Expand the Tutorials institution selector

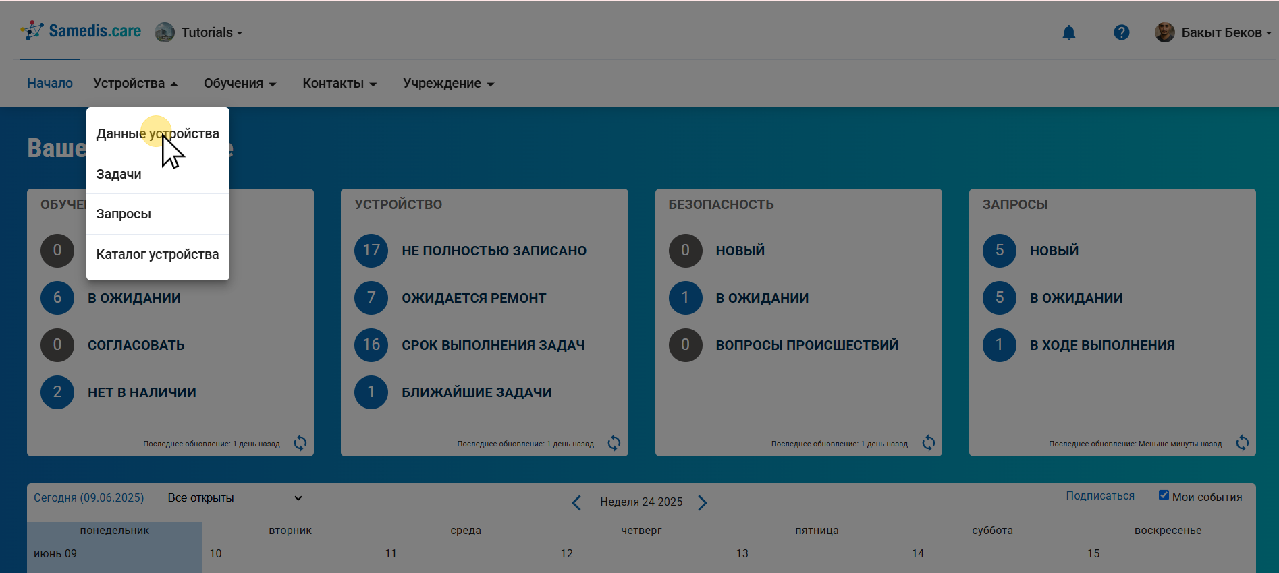[x=199, y=32]
